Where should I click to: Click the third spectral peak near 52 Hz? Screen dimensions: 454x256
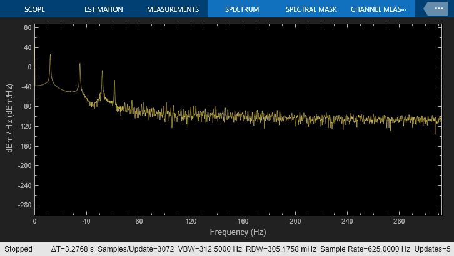tap(102, 72)
